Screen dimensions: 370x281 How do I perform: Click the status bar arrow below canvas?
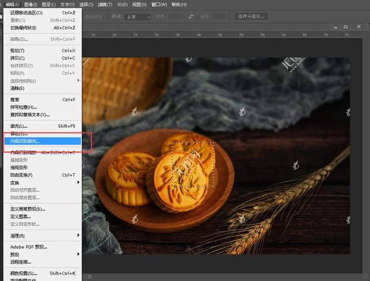(x=90, y=276)
